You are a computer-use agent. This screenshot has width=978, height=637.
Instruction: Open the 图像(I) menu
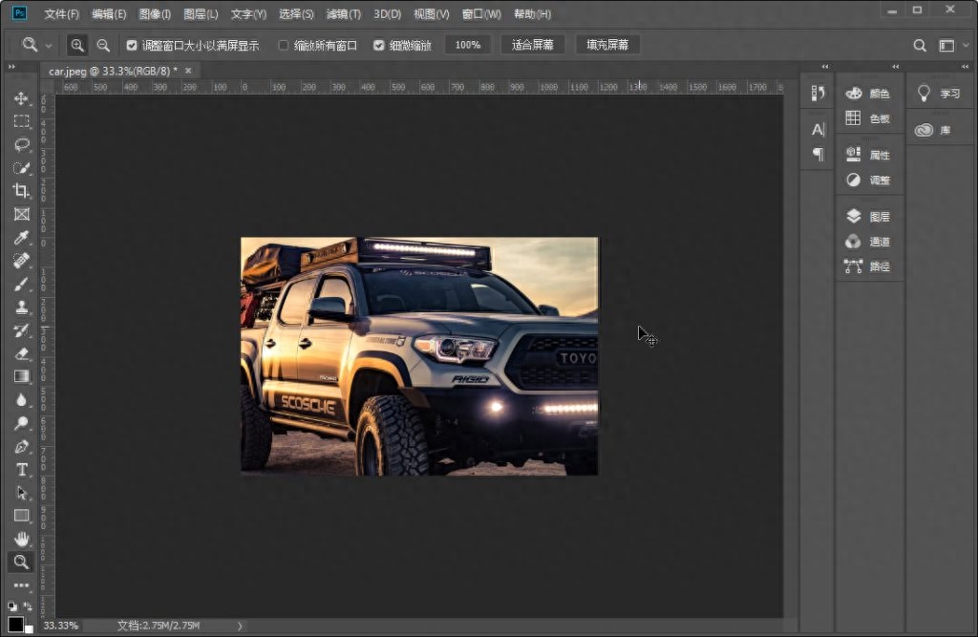pyautogui.click(x=155, y=13)
